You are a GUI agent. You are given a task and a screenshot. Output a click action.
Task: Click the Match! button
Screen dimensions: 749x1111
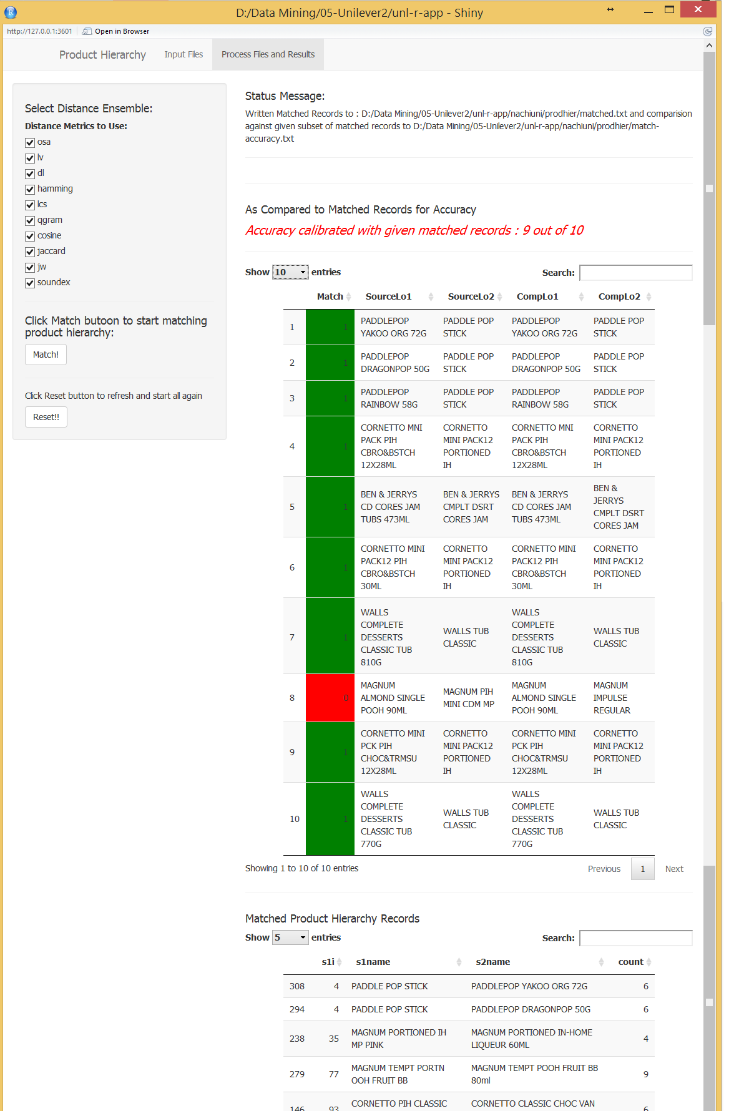[46, 355]
